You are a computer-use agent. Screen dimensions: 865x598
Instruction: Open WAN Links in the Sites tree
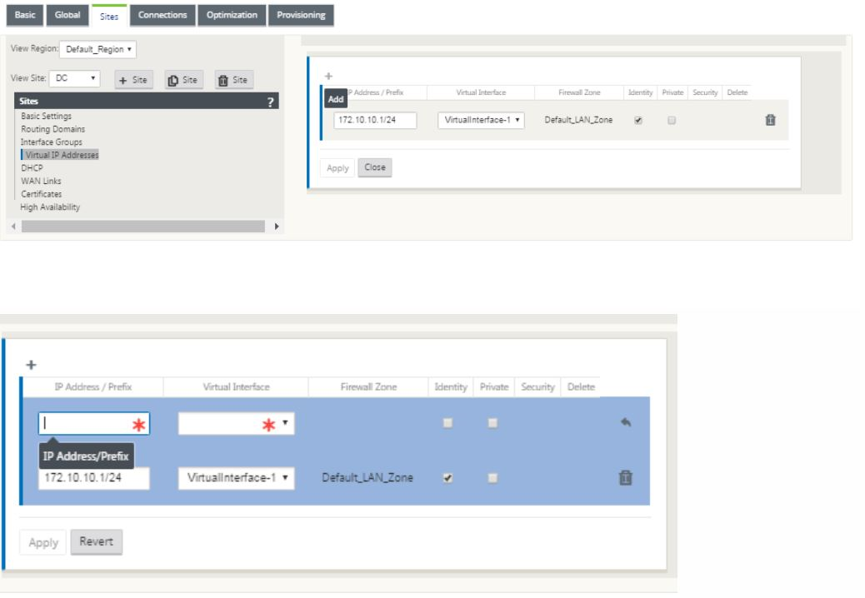(42, 181)
